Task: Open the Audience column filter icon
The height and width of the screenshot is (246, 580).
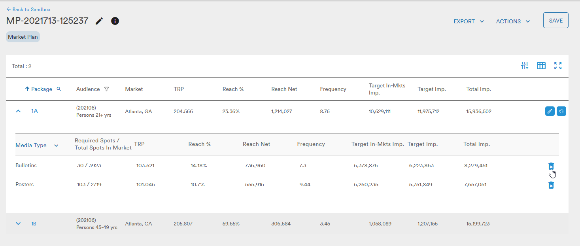Action: (106, 89)
